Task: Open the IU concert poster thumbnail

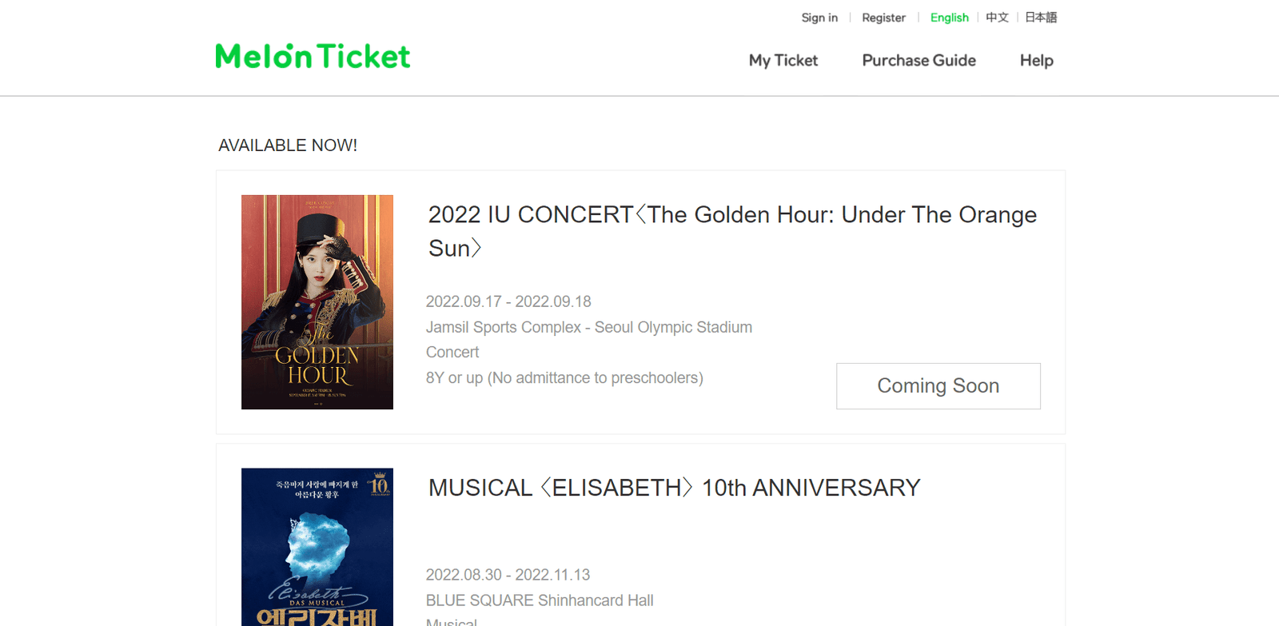Action: (317, 301)
